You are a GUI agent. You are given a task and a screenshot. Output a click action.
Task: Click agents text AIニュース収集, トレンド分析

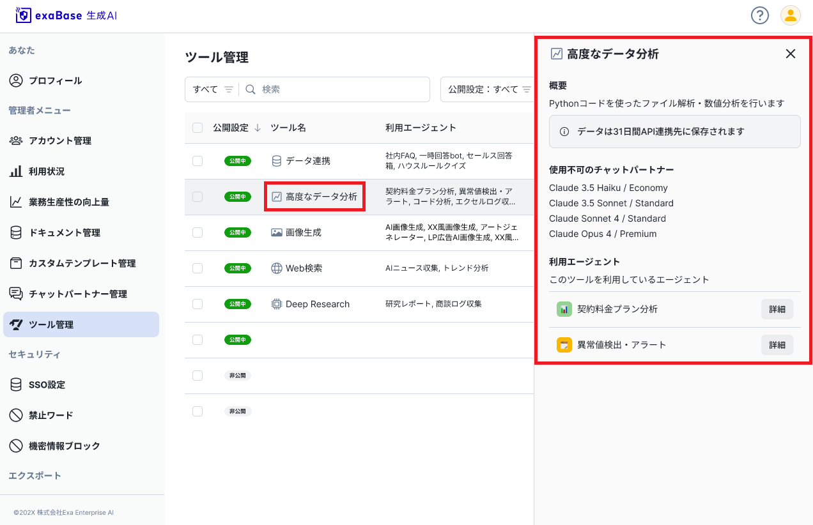pos(437,268)
